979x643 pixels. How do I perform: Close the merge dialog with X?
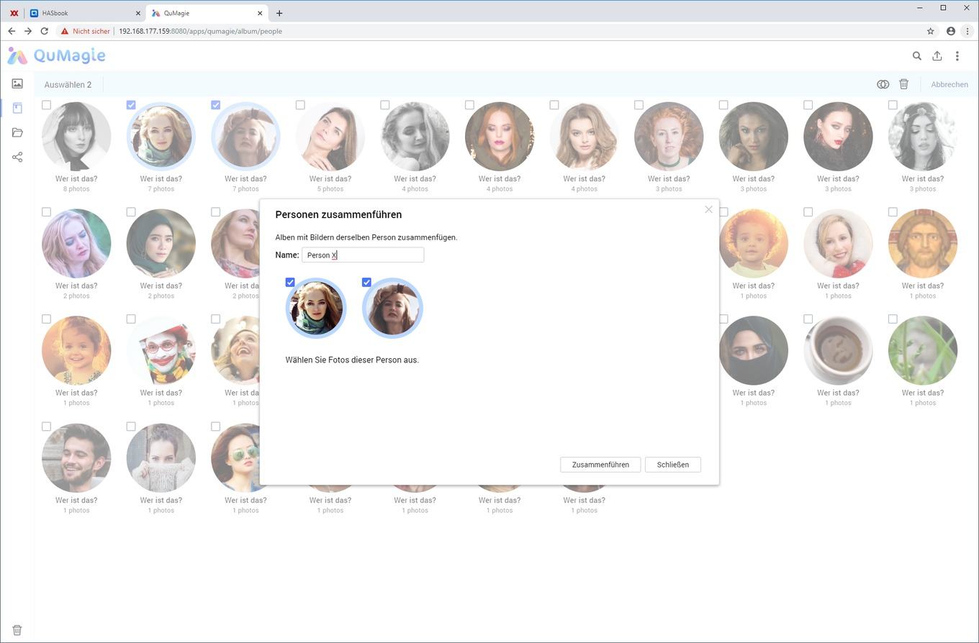pyautogui.click(x=708, y=209)
